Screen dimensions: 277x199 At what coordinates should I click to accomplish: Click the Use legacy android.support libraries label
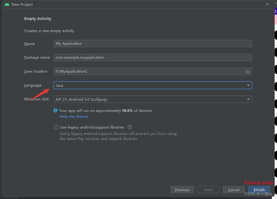point(92,127)
